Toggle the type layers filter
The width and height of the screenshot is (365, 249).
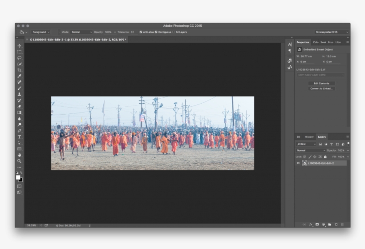[x=332, y=144]
